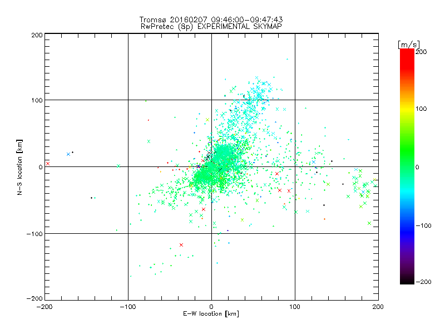Click the colorbar label '-100'
This screenshot has width=445, height=334.
pos(423,225)
